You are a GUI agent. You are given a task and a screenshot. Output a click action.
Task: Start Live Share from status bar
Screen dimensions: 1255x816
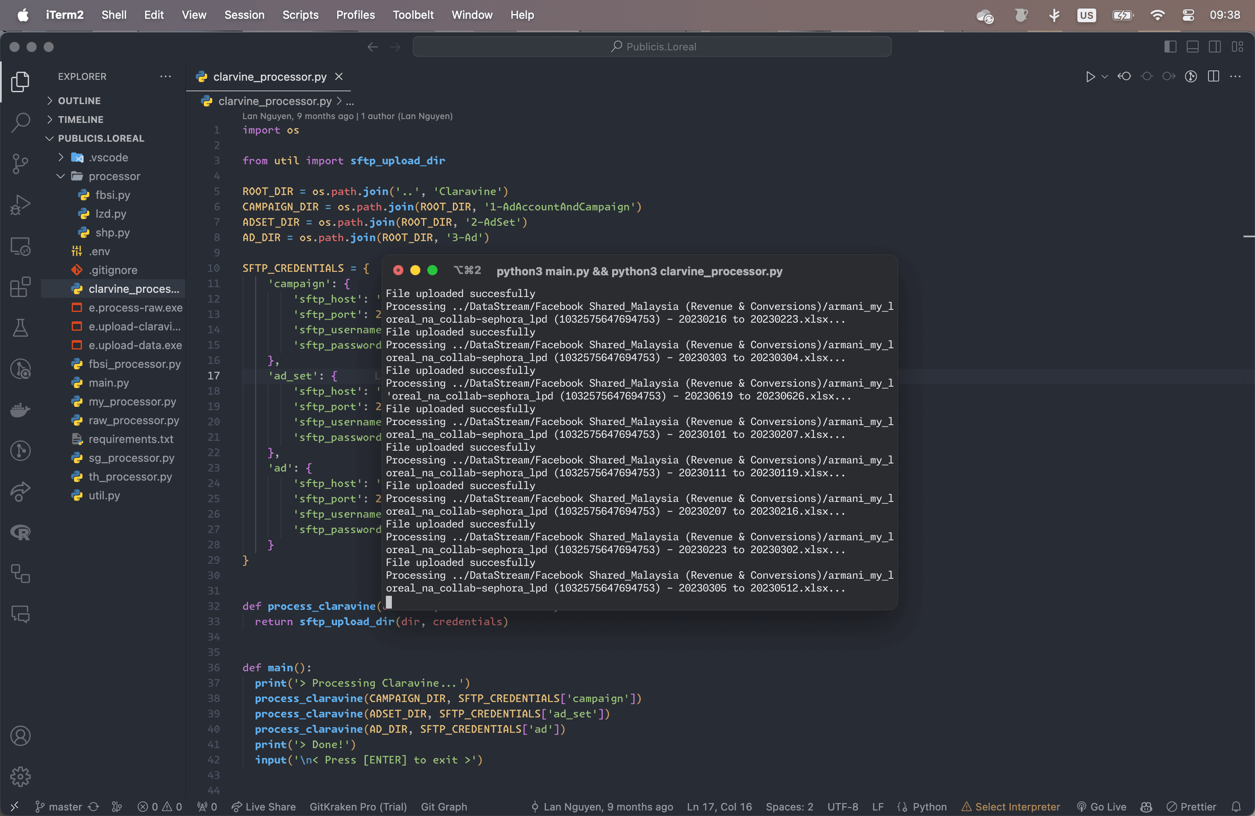(263, 807)
